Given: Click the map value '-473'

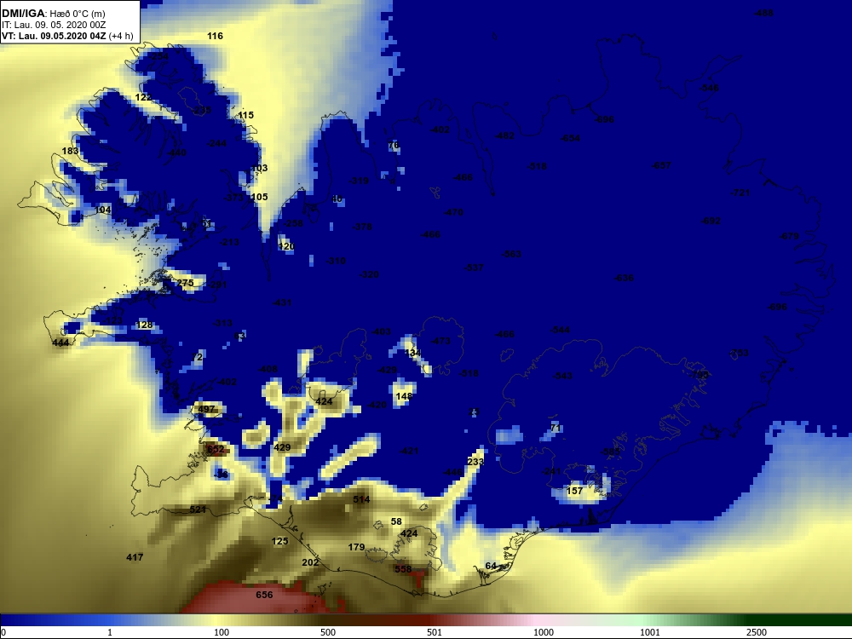Looking at the screenshot, I should (440, 341).
